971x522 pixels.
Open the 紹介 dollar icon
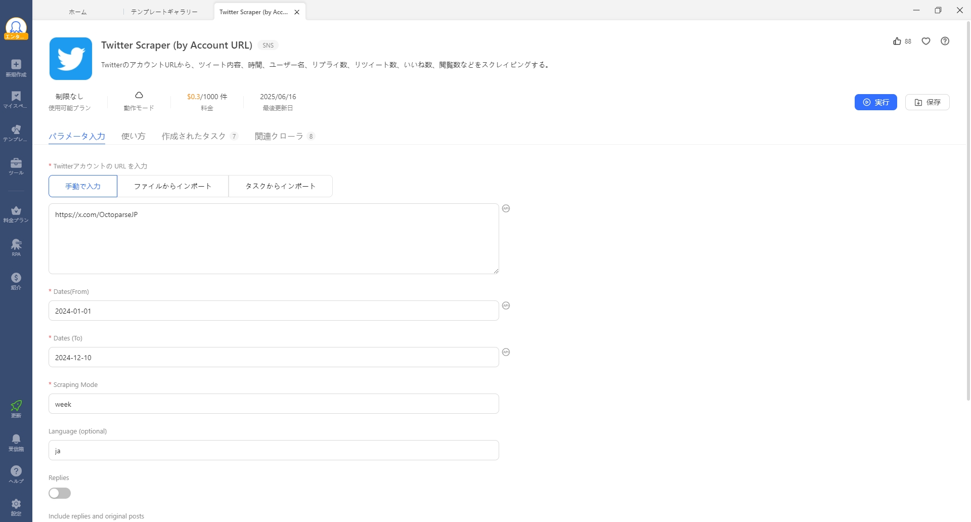[16, 281]
